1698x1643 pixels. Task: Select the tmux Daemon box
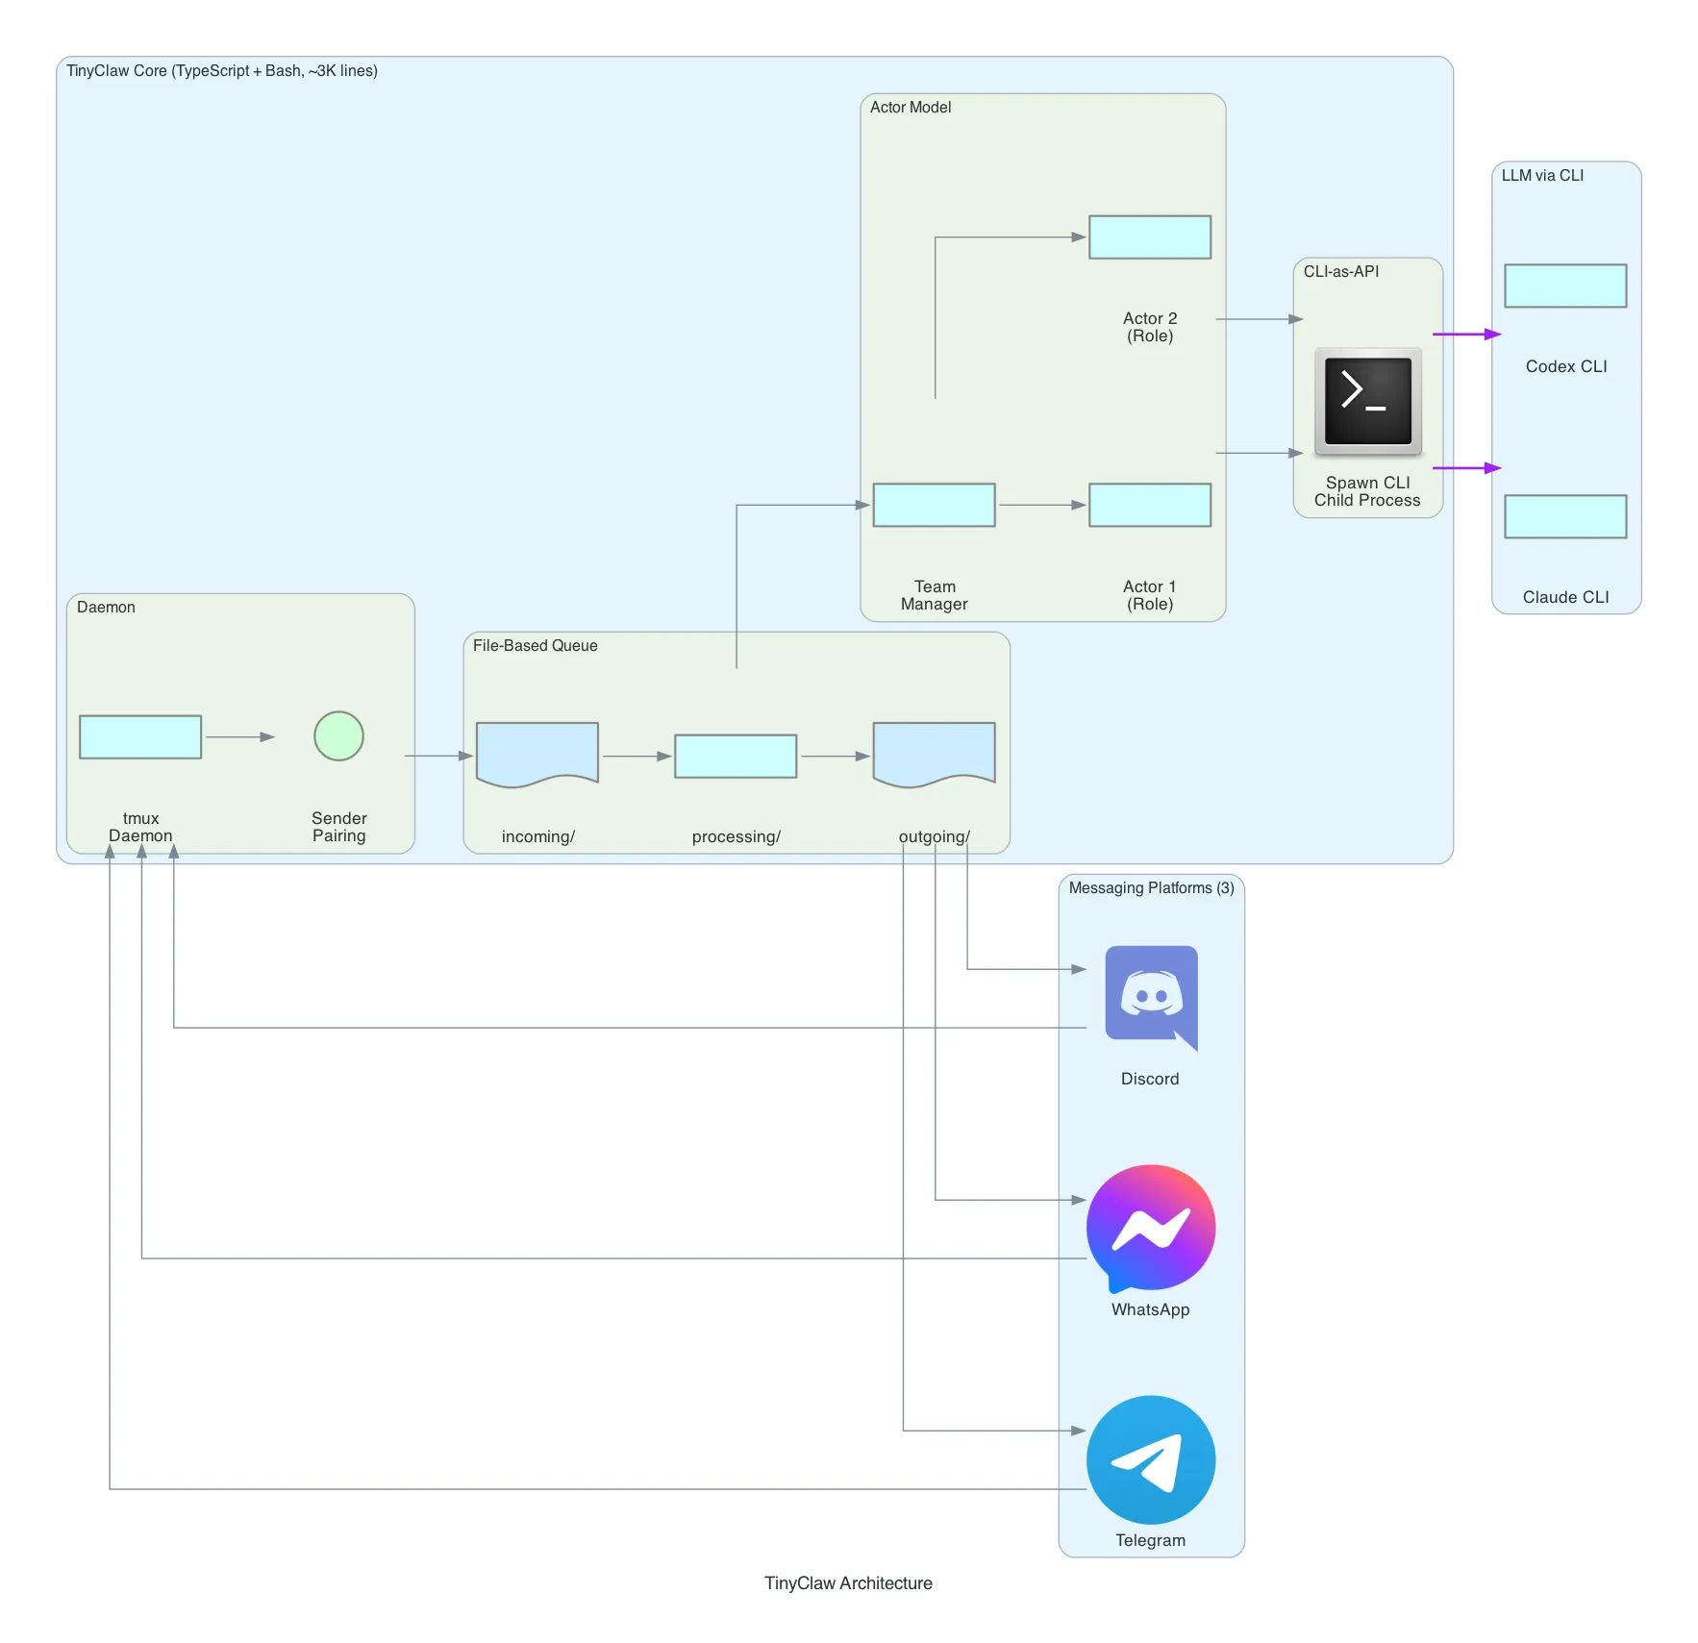pos(140,736)
